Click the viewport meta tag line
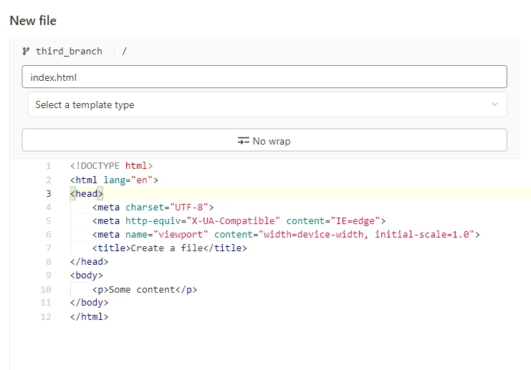 [x=285, y=235]
